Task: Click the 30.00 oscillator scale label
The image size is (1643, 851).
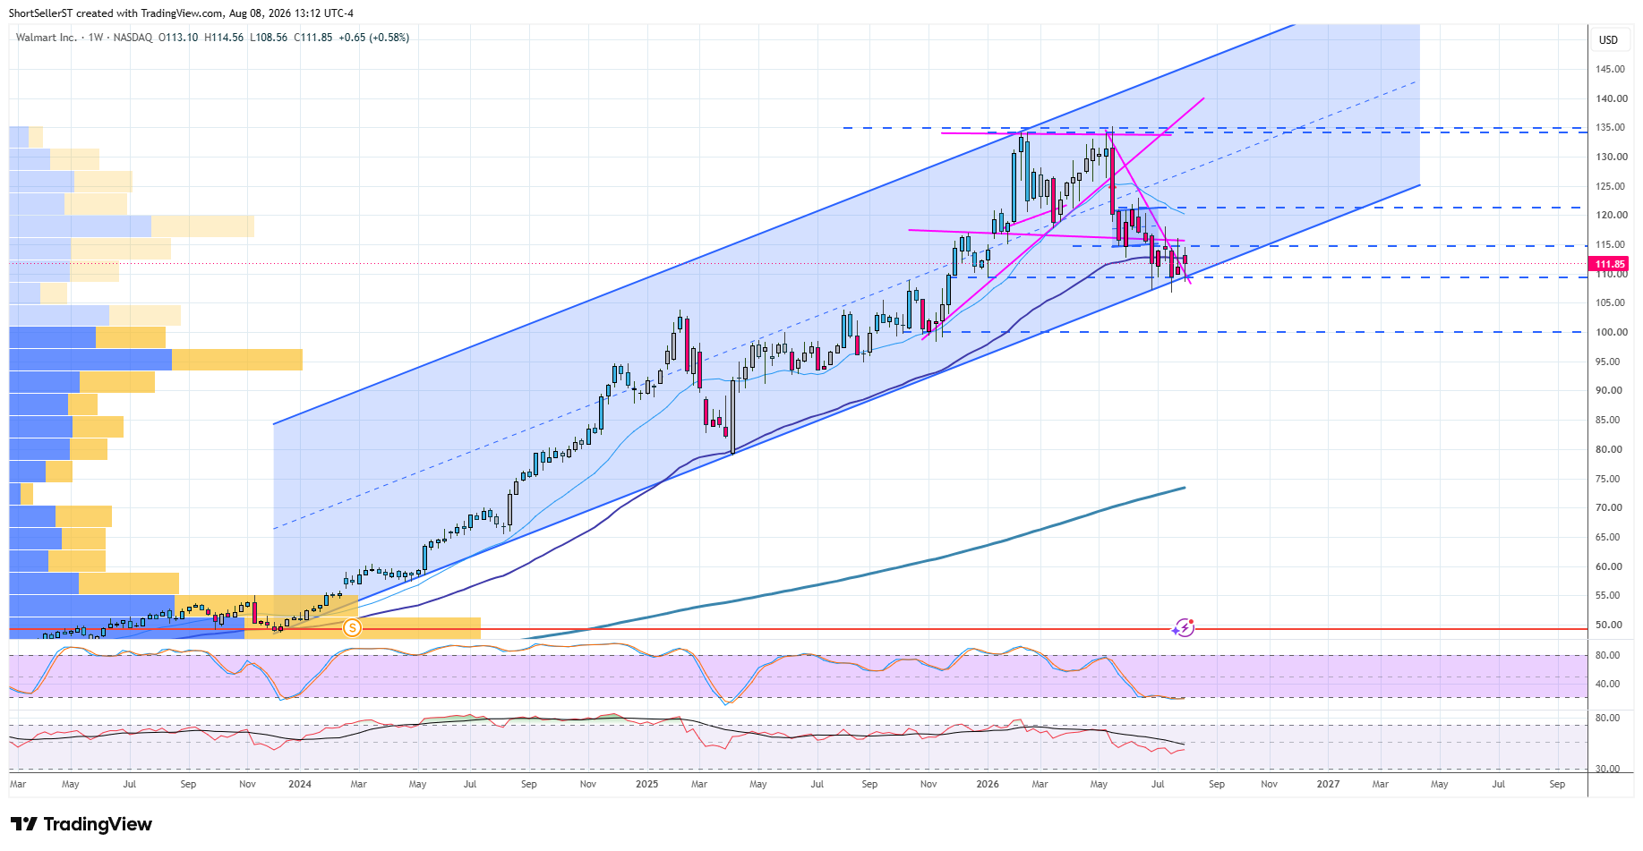Action: 1608,769
